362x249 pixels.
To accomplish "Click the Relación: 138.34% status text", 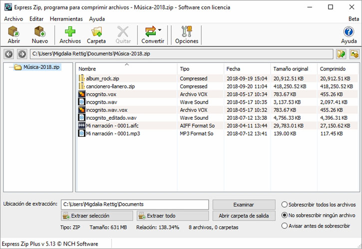I will pyautogui.click(x=158, y=228).
